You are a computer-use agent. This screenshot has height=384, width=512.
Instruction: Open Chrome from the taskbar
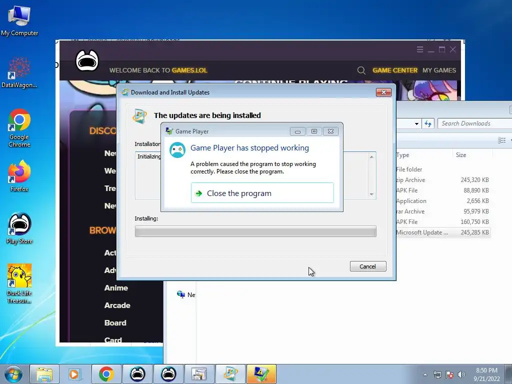click(106, 374)
